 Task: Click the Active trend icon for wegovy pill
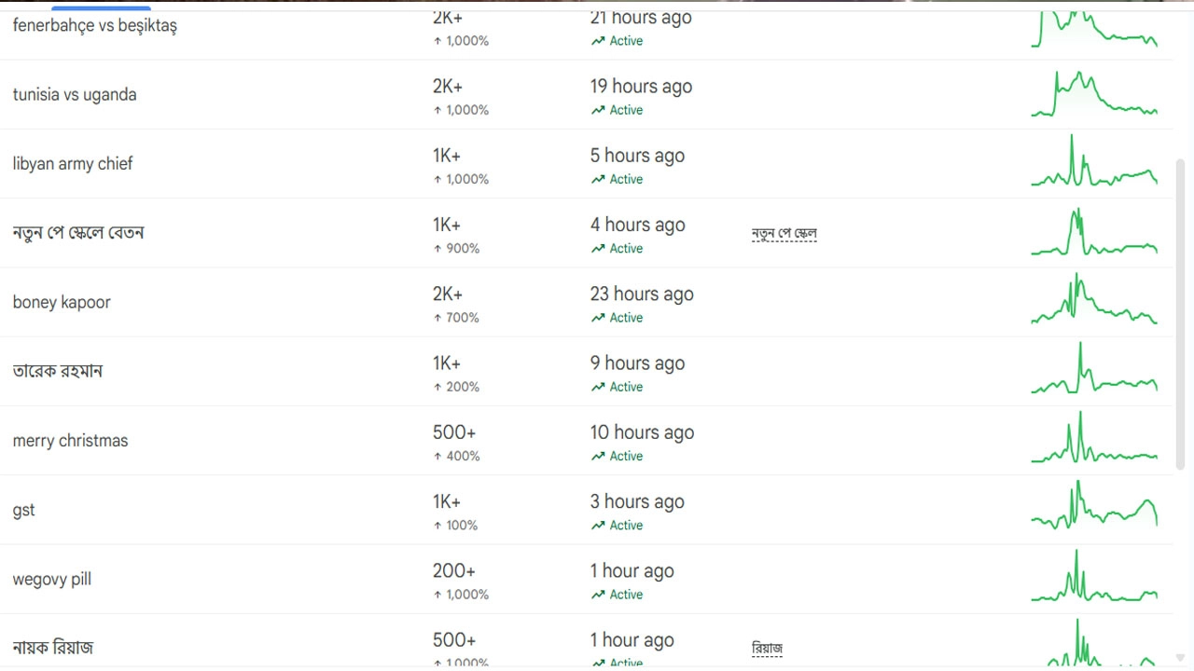598,595
